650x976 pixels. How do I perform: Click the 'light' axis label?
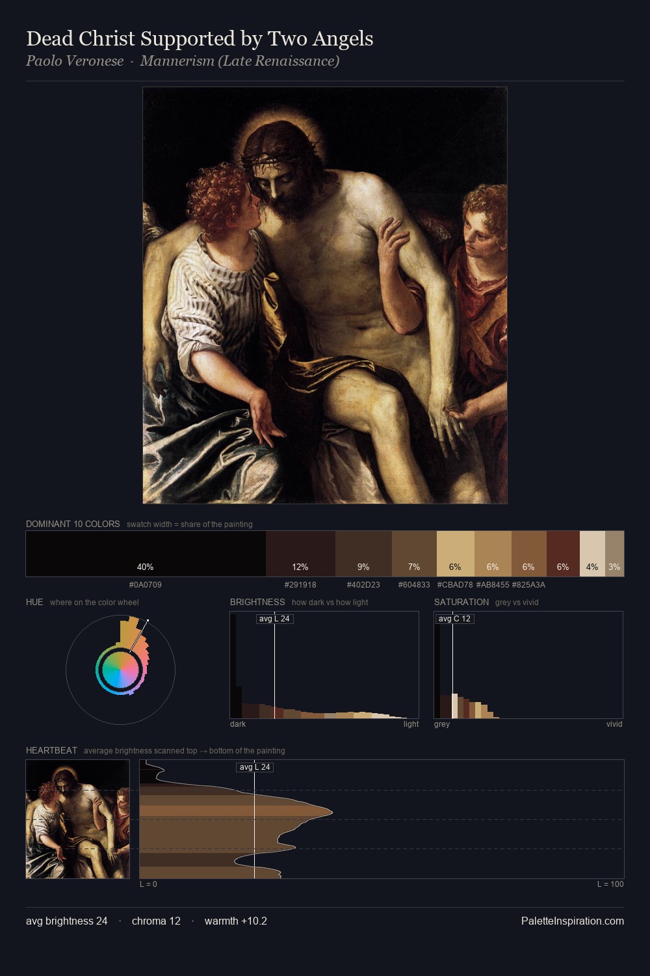point(411,724)
